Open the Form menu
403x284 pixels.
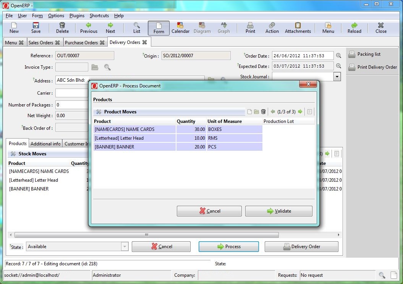coord(37,16)
